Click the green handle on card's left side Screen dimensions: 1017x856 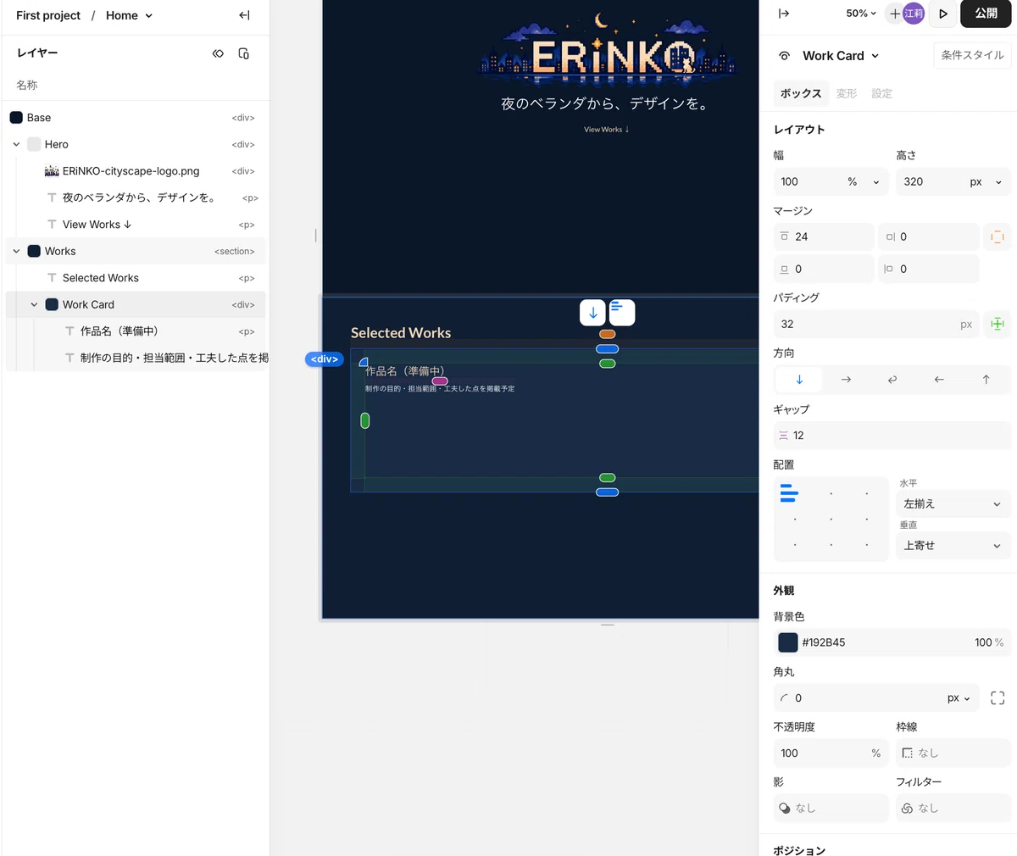[x=365, y=420]
